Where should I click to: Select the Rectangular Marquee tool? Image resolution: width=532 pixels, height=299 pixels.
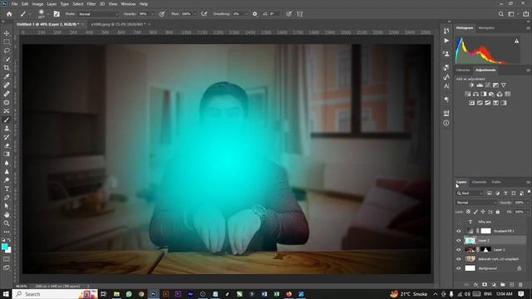tap(7, 42)
